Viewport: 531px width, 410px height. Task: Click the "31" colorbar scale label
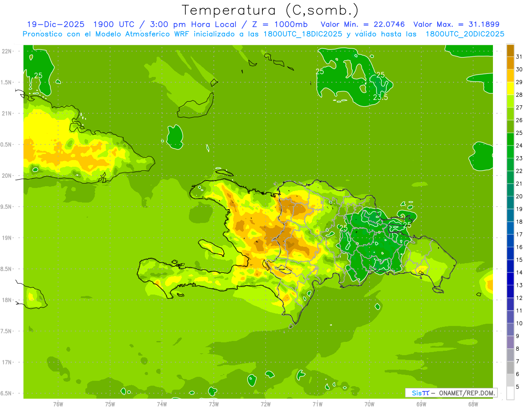(x=519, y=57)
